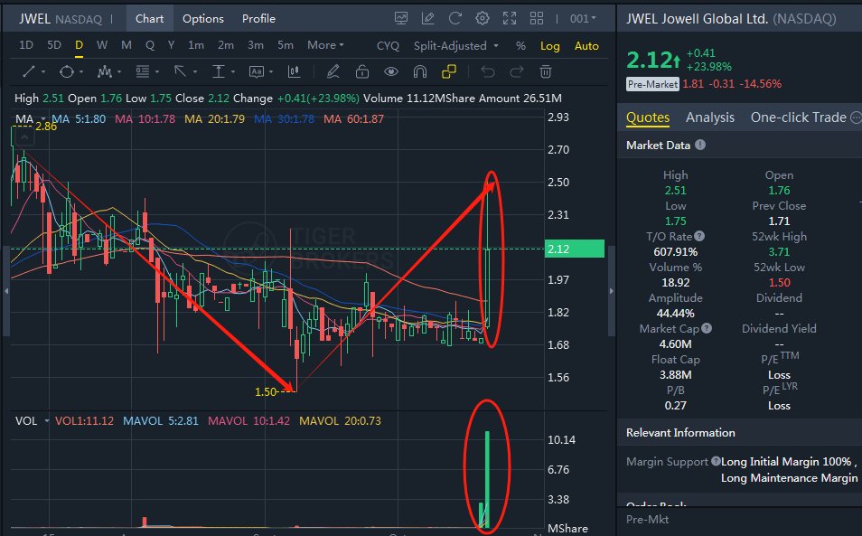Select the arrow annotation tool
Screen dimensions: 862x536
180,71
